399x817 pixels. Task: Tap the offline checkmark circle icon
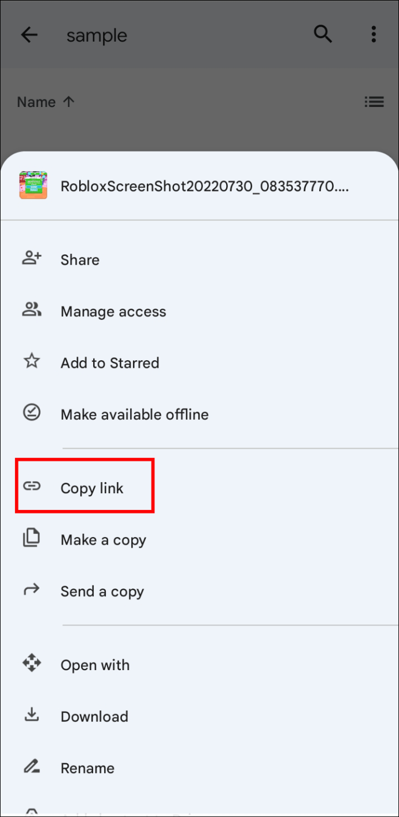pos(31,413)
